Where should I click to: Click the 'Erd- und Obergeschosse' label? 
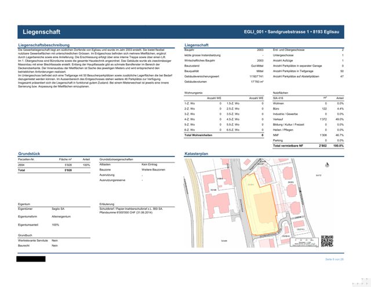pyautogui.click(x=289, y=50)
